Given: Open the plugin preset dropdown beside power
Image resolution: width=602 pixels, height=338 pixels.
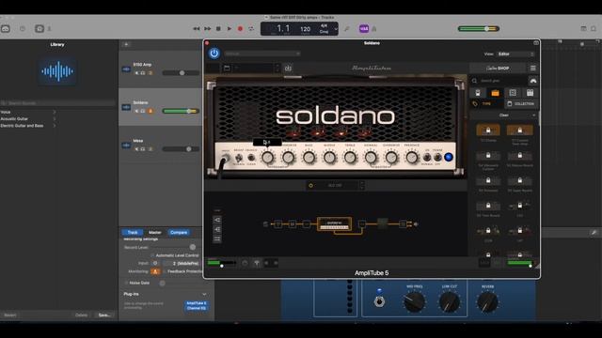Looking at the screenshot, I should click(x=262, y=54).
